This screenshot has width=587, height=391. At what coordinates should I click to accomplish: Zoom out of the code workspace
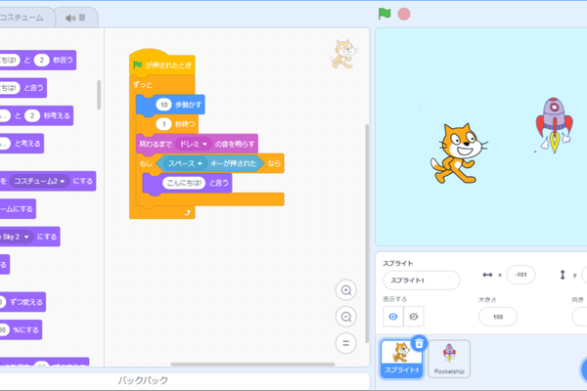coord(346,317)
